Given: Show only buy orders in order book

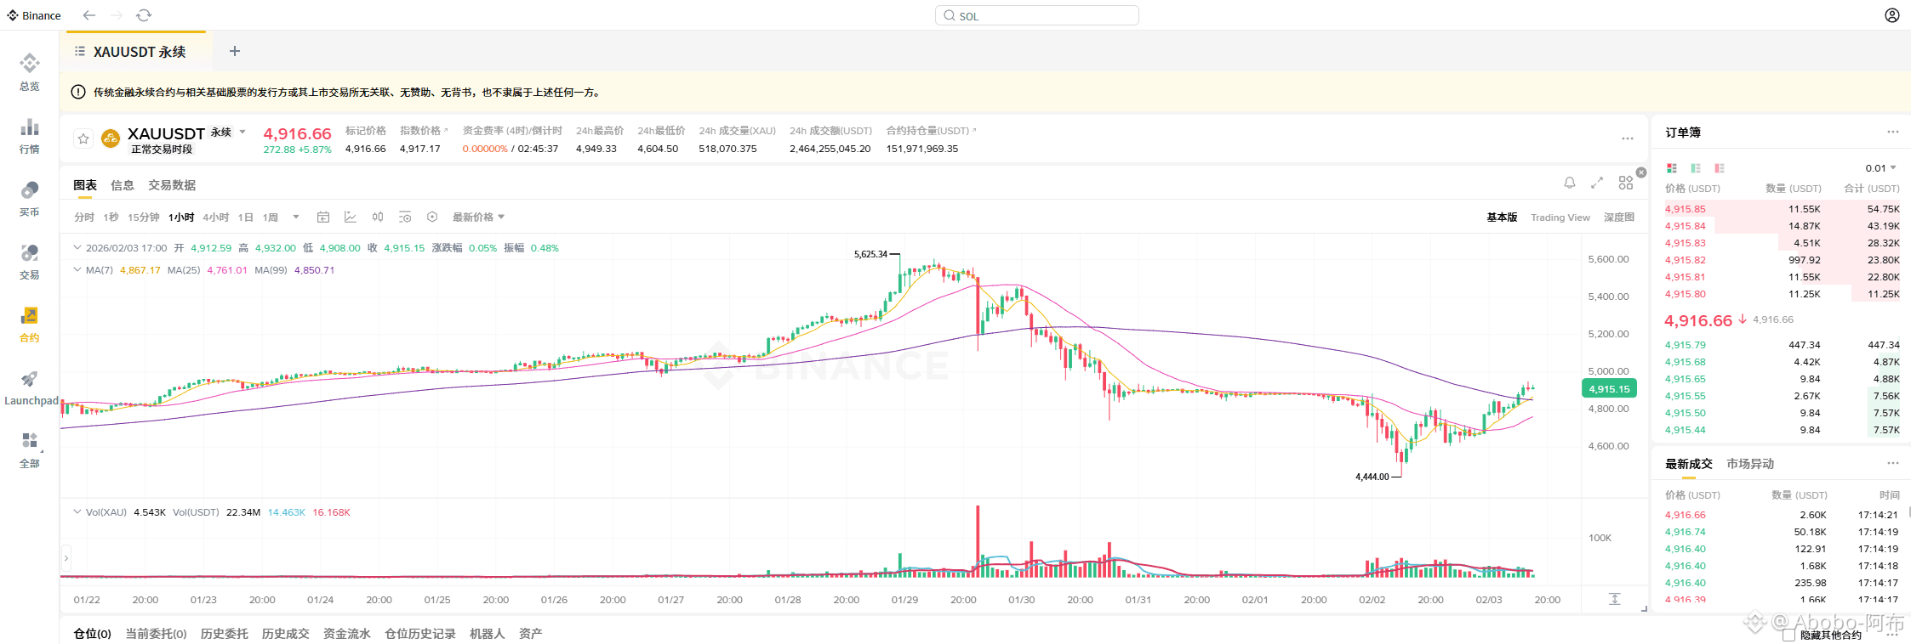Looking at the screenshot, I should click(x=1696, y=168).
